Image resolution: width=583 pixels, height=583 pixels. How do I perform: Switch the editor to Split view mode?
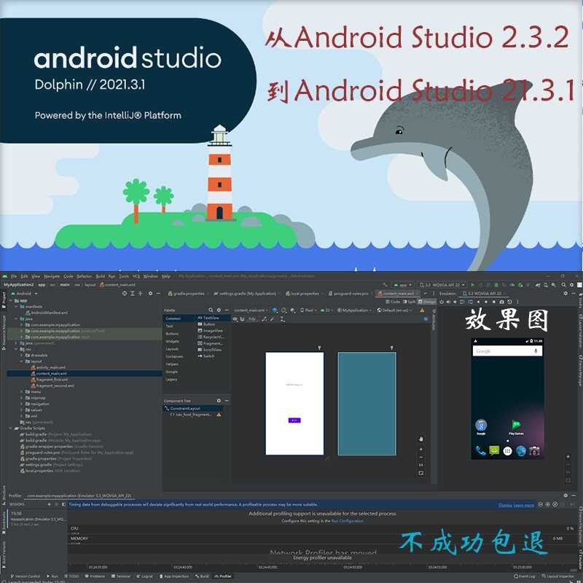411,301
